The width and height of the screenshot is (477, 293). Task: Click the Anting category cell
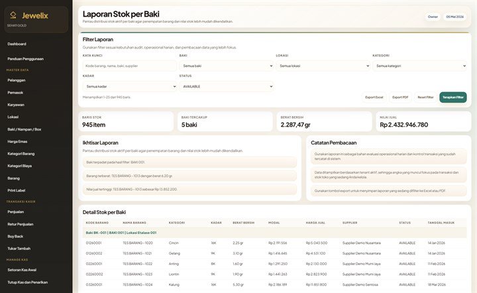click(174, 264)
